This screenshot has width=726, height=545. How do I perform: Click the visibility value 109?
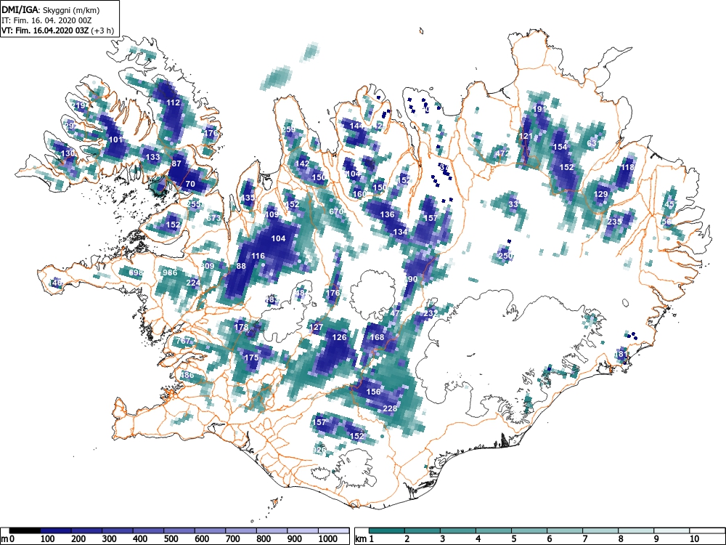click(x=272, y=214)
